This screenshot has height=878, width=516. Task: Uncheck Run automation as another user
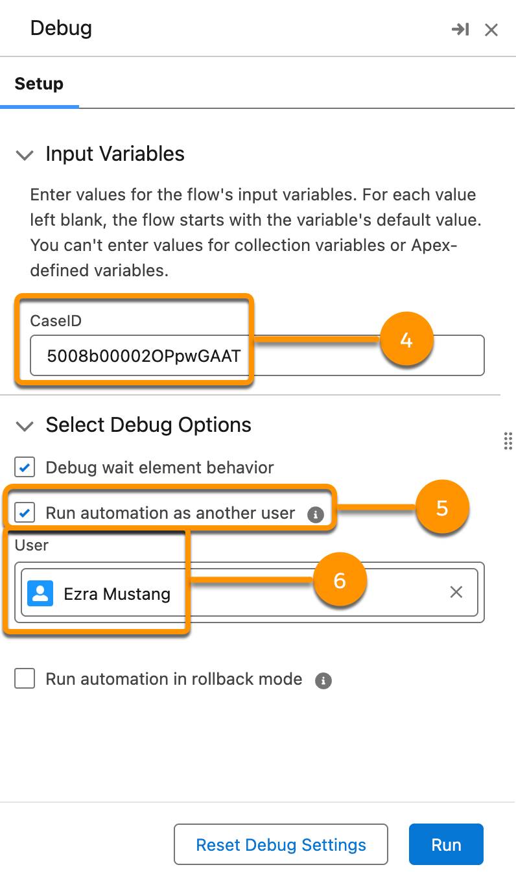[x=23, y=513]
